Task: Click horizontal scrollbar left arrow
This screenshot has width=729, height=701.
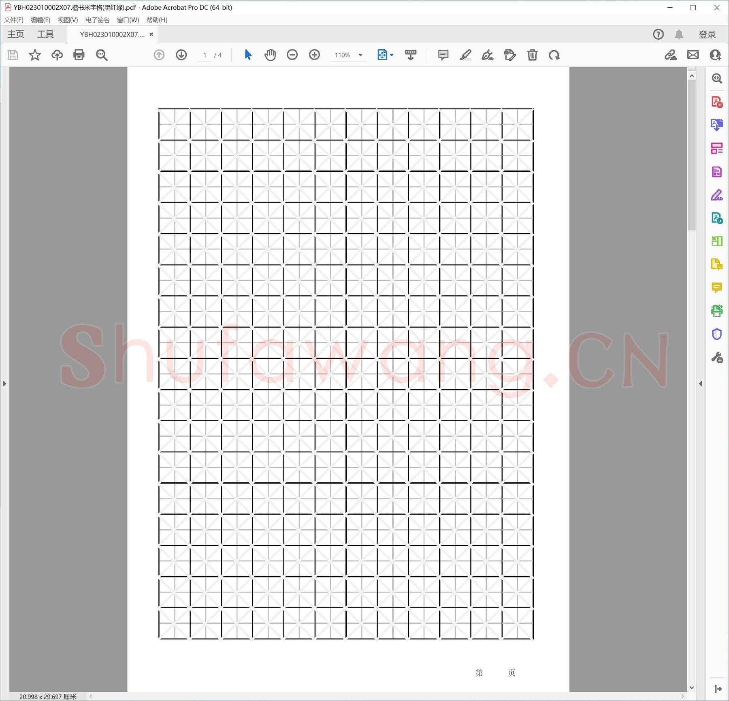Action: [91, 697]
